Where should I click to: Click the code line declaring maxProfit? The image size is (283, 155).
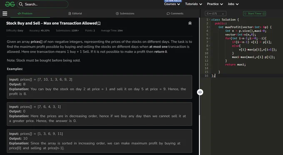pyautogui.click(x=245, y=27)
